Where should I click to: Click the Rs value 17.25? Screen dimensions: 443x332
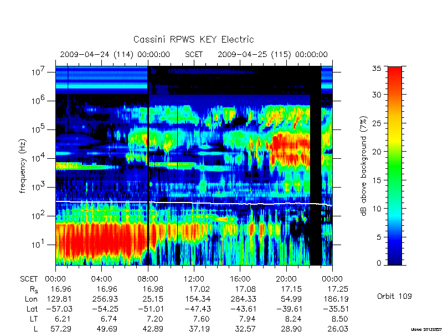[x=338, y=289]
